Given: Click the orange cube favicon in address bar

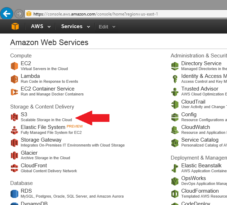Looking at the screenshot, I should (29, 14).
